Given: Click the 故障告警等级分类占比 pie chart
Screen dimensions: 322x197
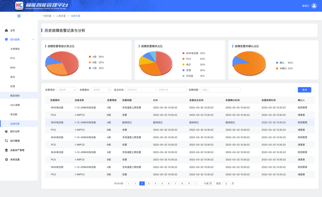Looking at the screenshot, I should coord(62,63).
